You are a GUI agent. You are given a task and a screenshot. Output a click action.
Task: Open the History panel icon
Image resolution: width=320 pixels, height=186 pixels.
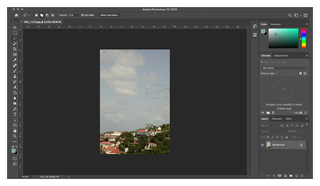[255, 26]
